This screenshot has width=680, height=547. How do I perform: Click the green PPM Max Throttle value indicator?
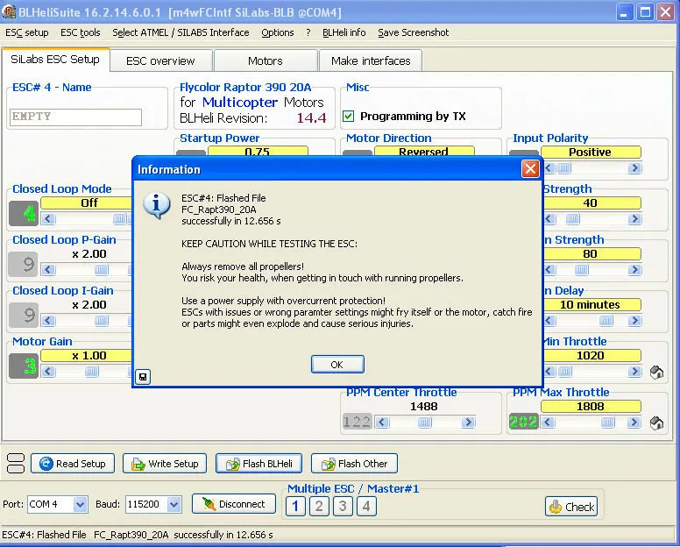[523, 422]
